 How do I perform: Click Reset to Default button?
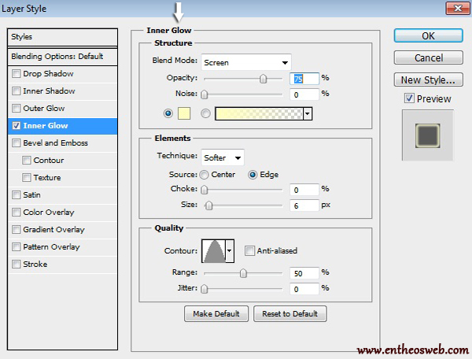(289, 313)
